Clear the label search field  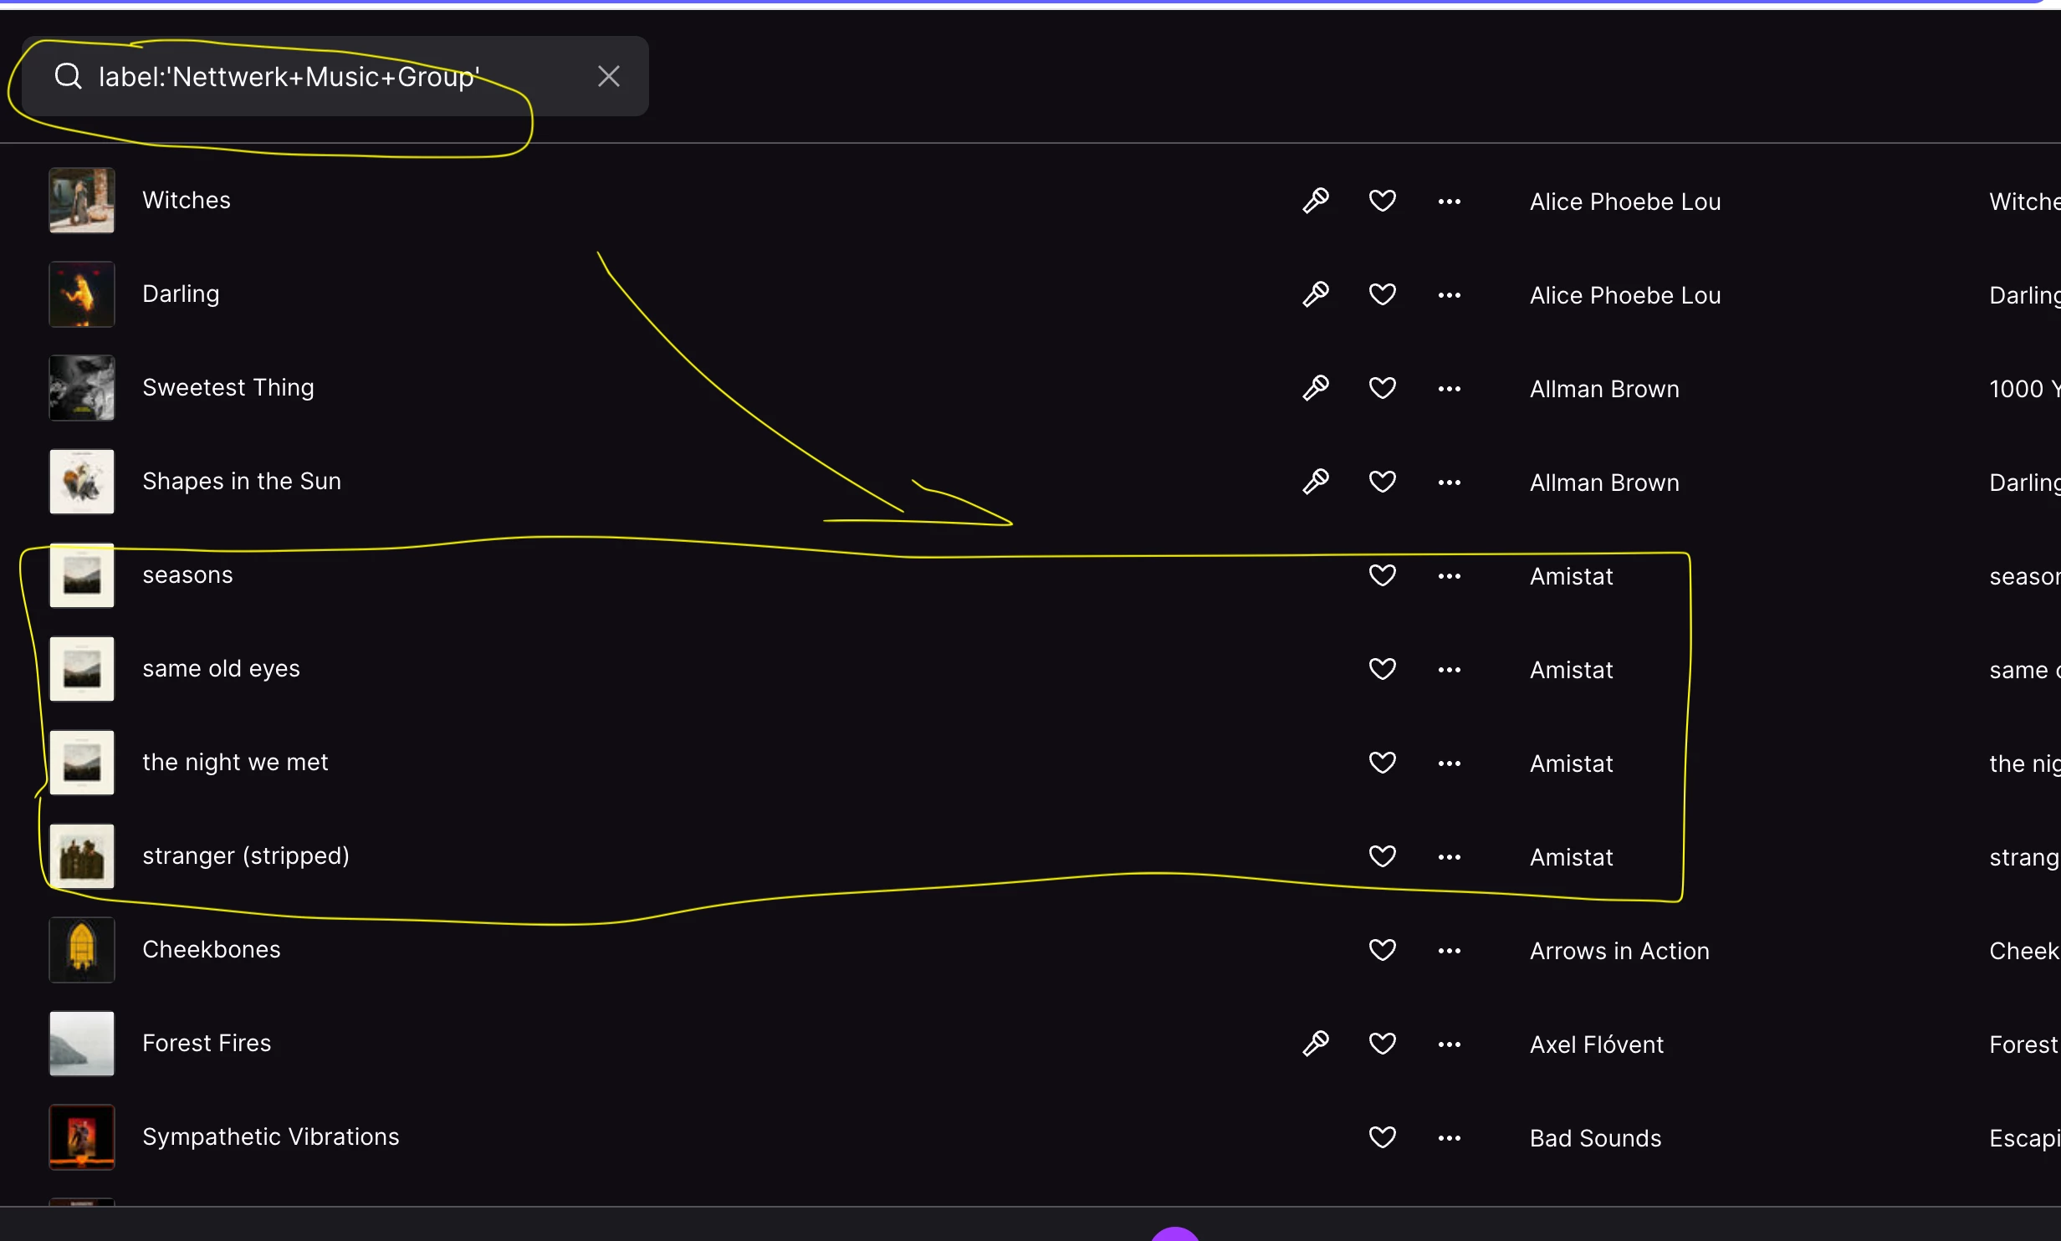click(608, 76)
